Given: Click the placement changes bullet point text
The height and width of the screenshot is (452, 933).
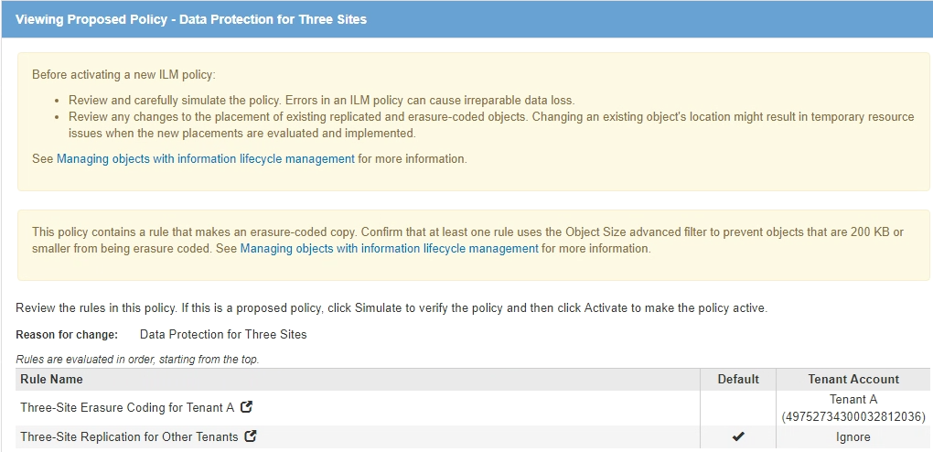Looking at the screenshot, I should coord(491,117).
